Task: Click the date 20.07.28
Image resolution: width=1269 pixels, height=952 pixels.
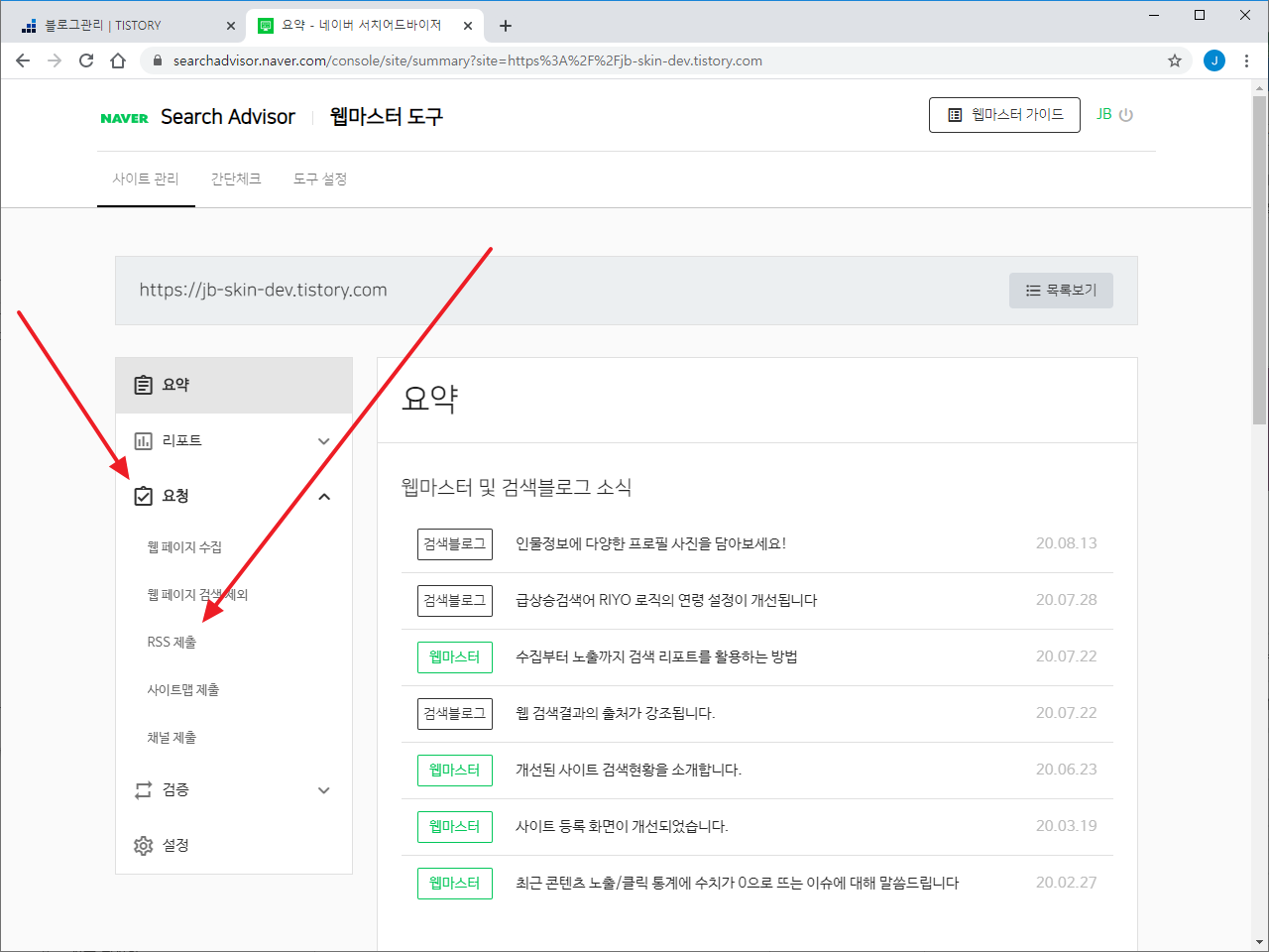Action: 1067,600
